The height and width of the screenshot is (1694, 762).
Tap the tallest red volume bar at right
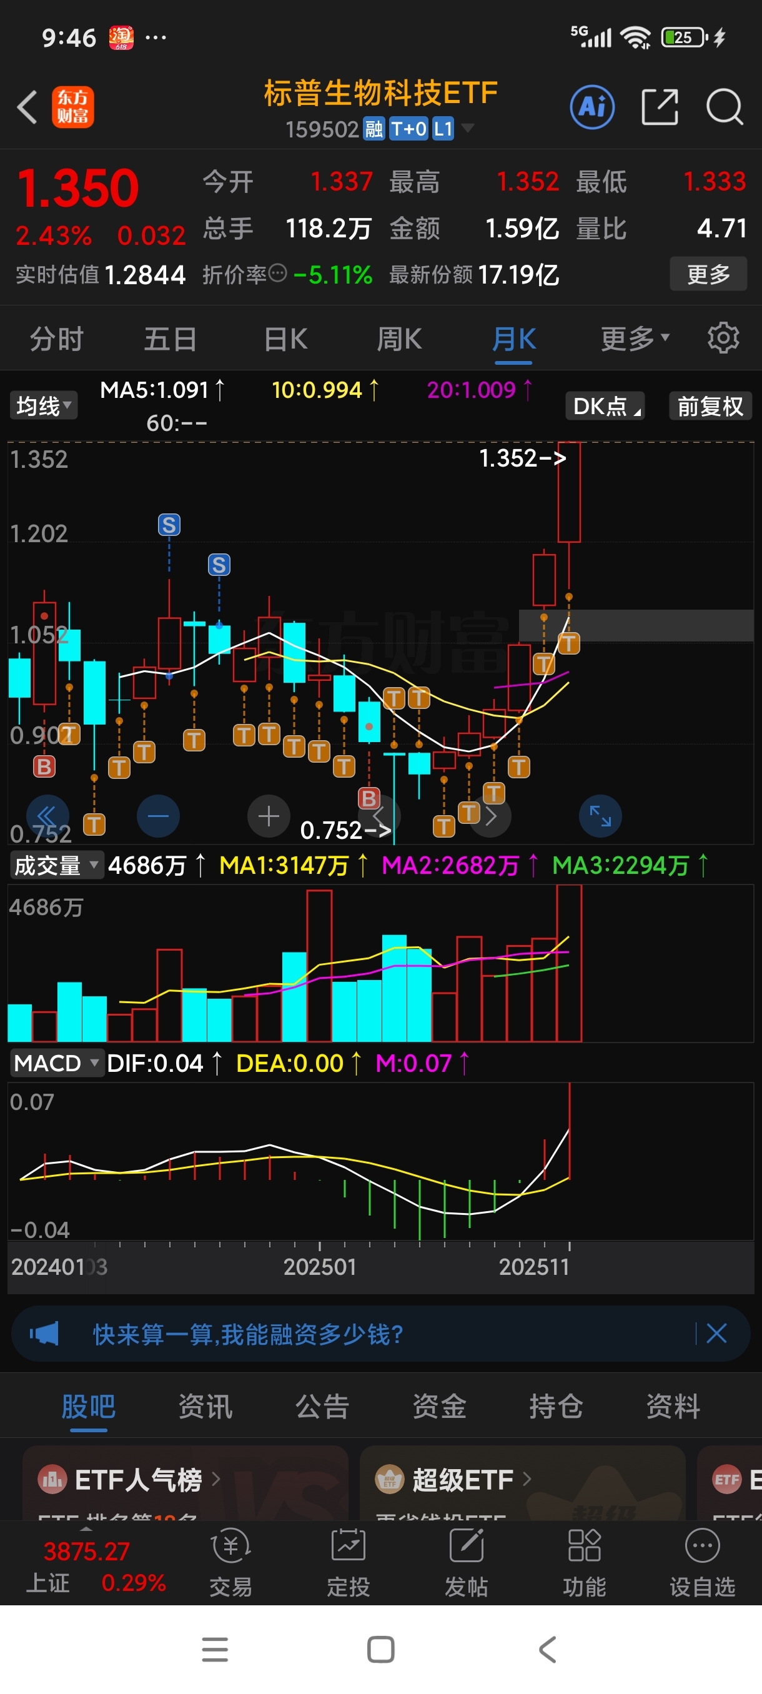pos(570,962)
